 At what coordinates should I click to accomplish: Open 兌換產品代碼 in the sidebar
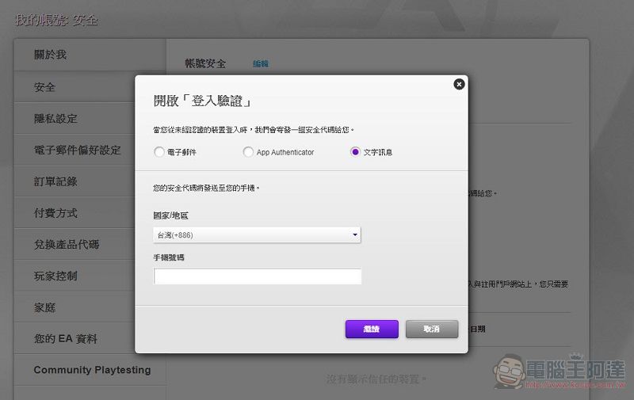click(67, 245)
